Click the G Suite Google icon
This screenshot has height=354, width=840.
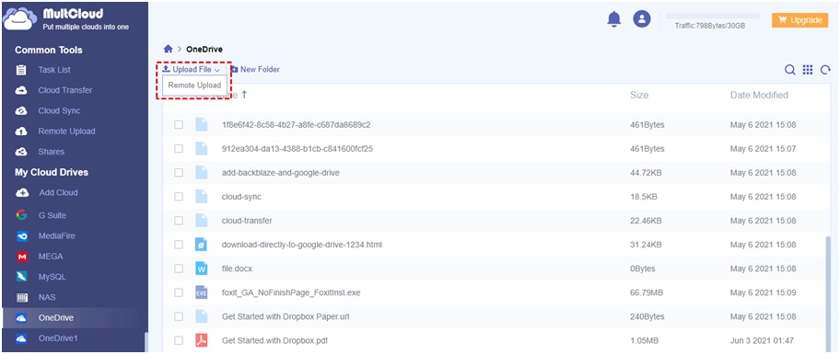[x=21, y=215]
